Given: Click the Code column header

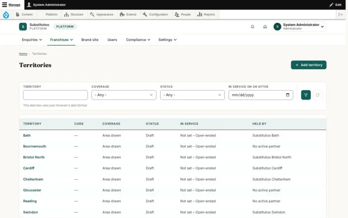Looking at the screenshot, I should coord(79,123).
